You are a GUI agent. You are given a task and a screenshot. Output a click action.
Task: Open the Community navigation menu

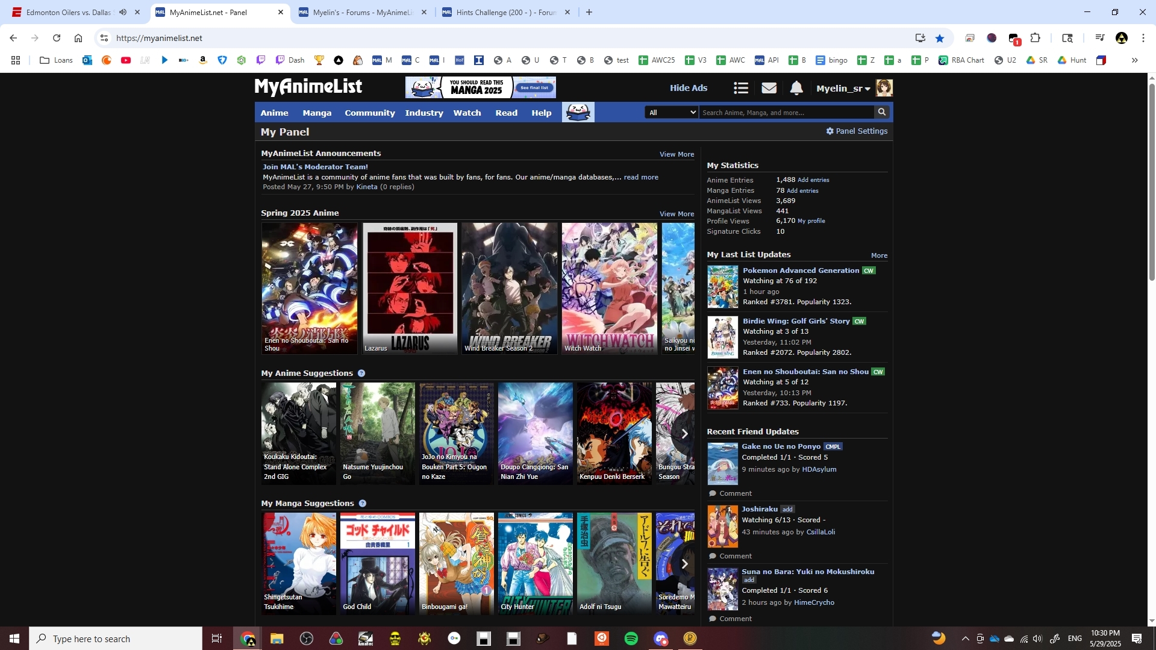(370, 113)
